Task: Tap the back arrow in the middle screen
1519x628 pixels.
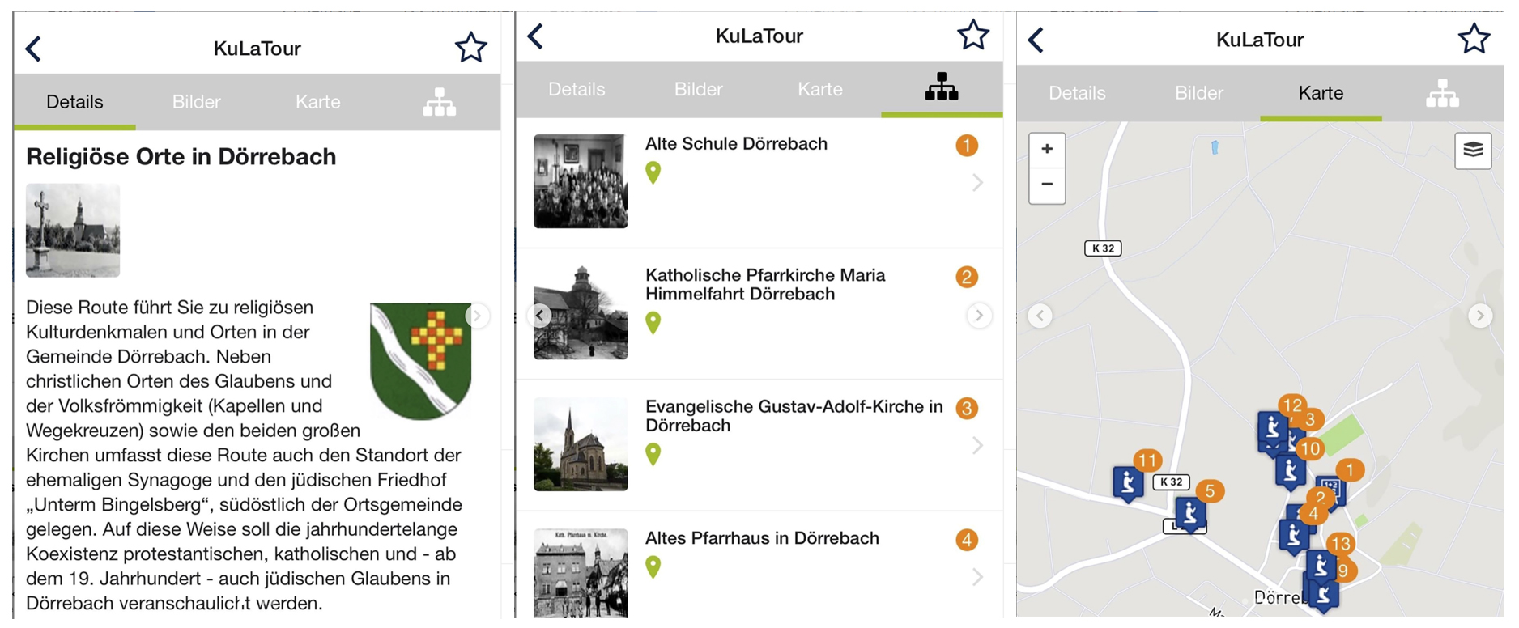Action: coord(535,36)
